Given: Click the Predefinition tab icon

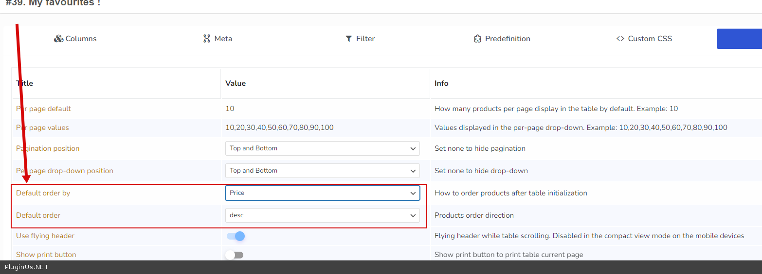Looking at the screenshot, I should click(x=477, y=39).
